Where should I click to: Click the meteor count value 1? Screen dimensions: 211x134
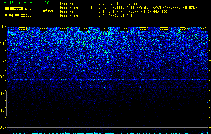click(x=48, y=16)
